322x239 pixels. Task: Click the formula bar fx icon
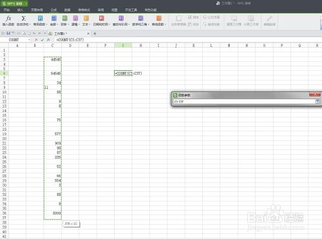(x=48, y=40)
